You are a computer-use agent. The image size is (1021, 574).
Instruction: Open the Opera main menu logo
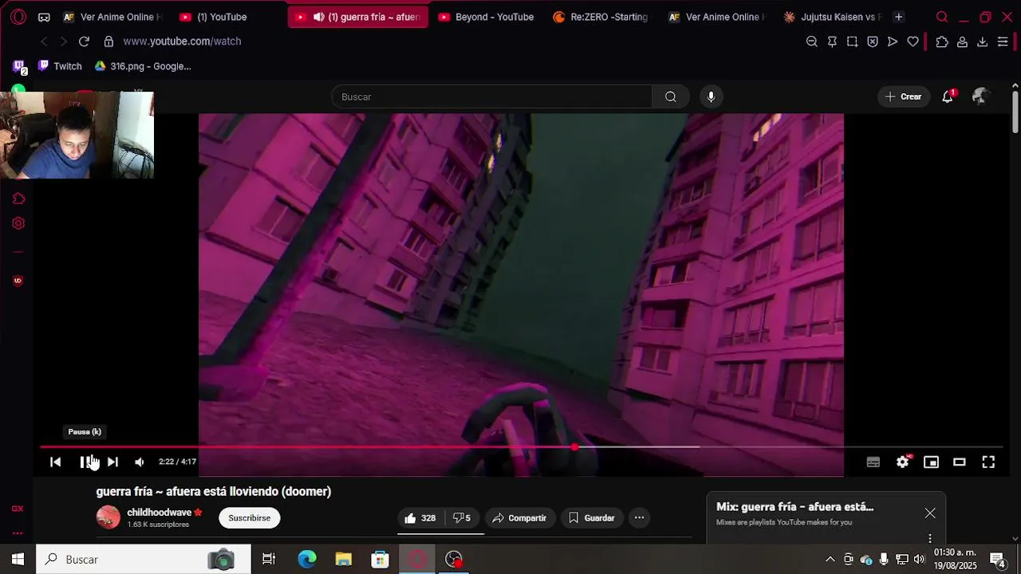(18, 17)
